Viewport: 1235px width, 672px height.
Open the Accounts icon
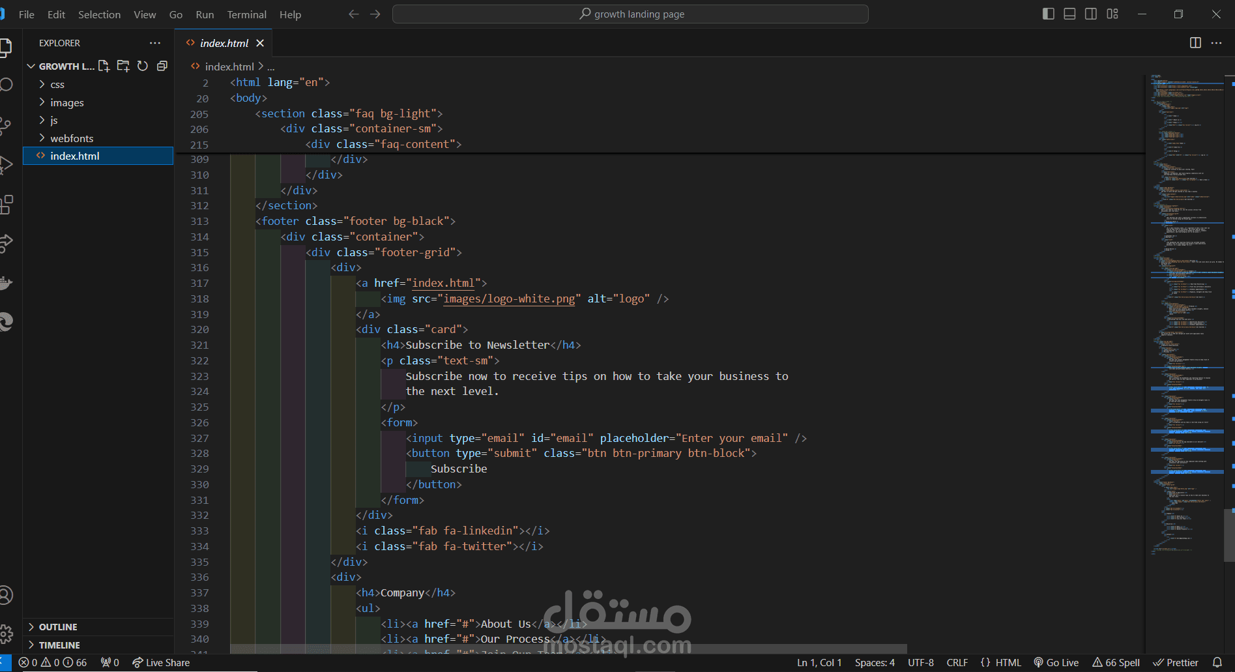(5, 595)
